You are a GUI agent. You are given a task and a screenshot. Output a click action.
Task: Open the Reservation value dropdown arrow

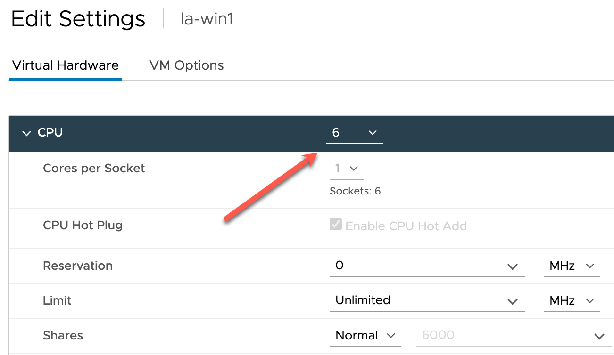(513, 266)
